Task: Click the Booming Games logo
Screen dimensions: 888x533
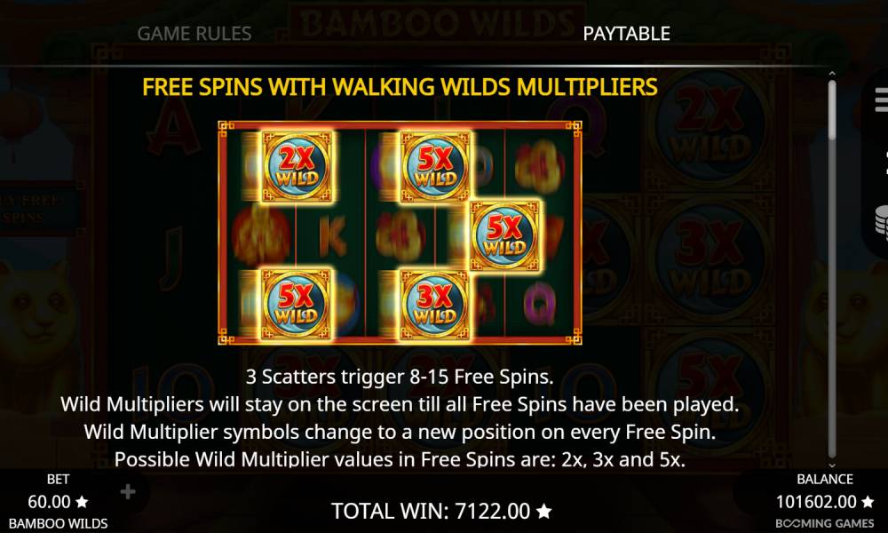Action: point(825,523)
